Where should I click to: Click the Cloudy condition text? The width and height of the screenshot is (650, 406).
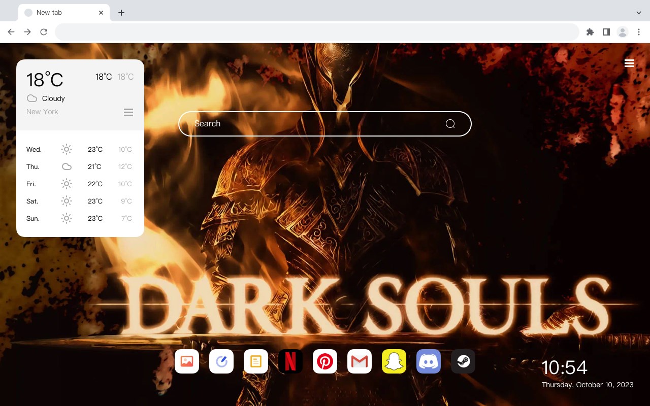click(x=53, y=98)
